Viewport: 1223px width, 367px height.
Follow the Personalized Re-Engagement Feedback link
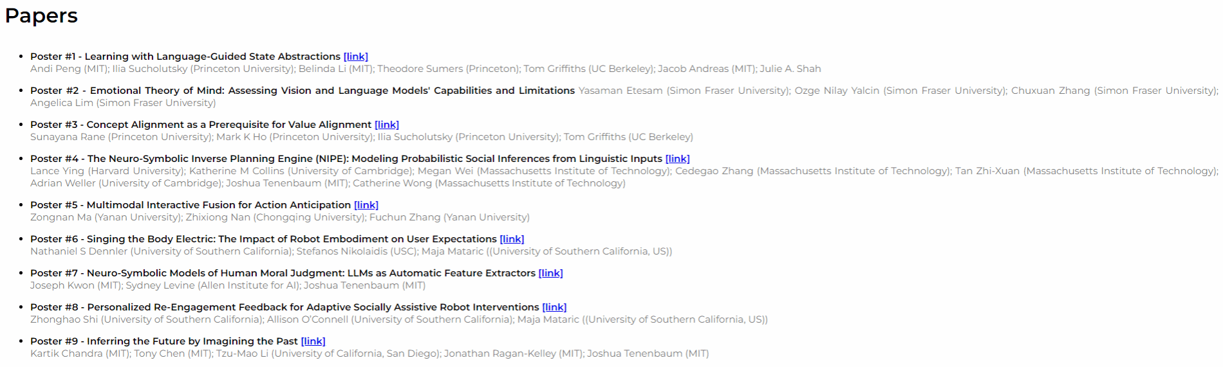click(x=554, y=307)
